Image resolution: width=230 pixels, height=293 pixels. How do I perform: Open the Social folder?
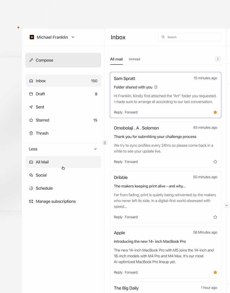point(41,175)
